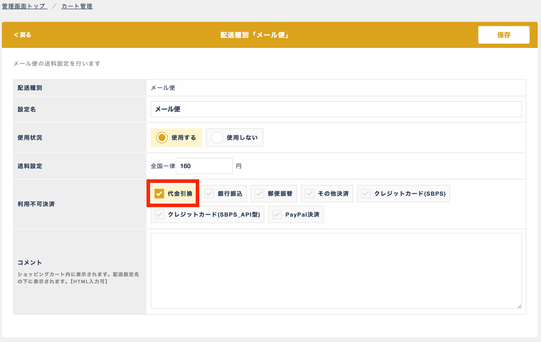Click the comment textarea resize handle

[519, 306]
